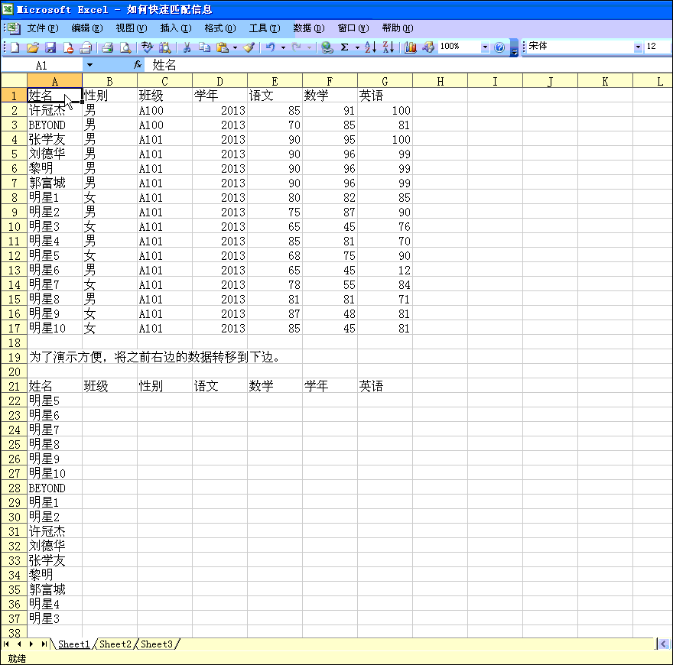Click the AutoSum sigma icon
This screenshot has height=665, width=673.
pos(345,47)
